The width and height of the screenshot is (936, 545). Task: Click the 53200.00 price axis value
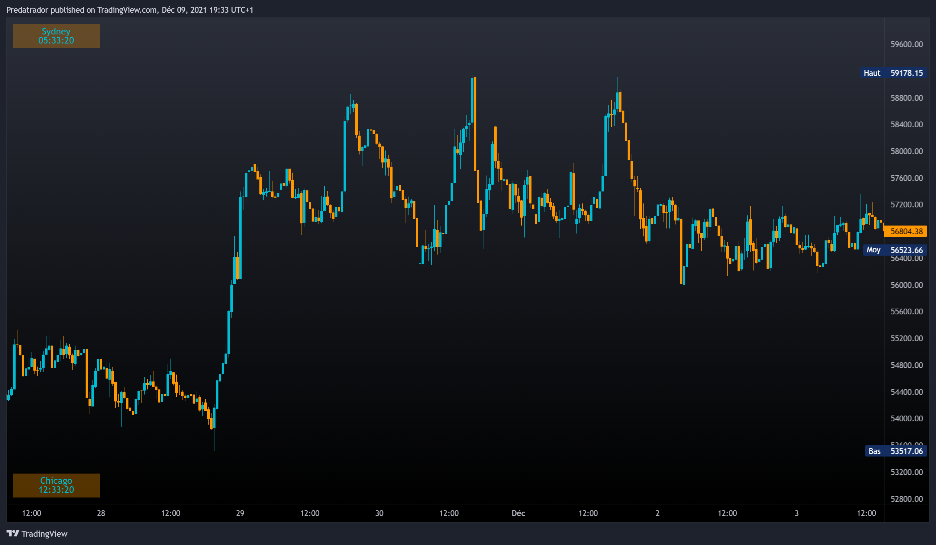point(907,472)
